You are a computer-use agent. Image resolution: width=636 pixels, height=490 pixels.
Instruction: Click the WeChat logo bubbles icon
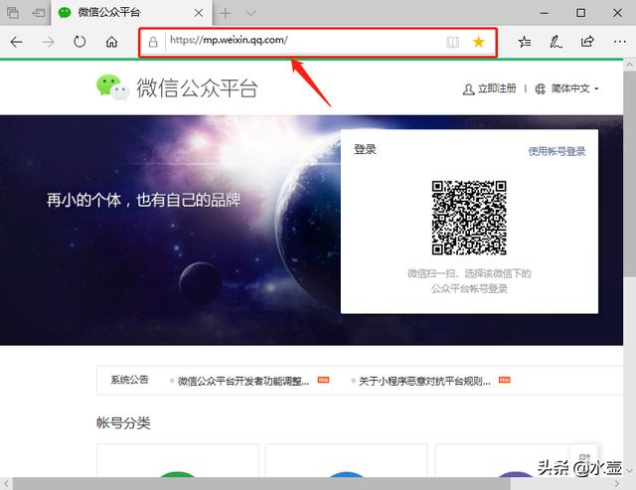tap(112, 86)
